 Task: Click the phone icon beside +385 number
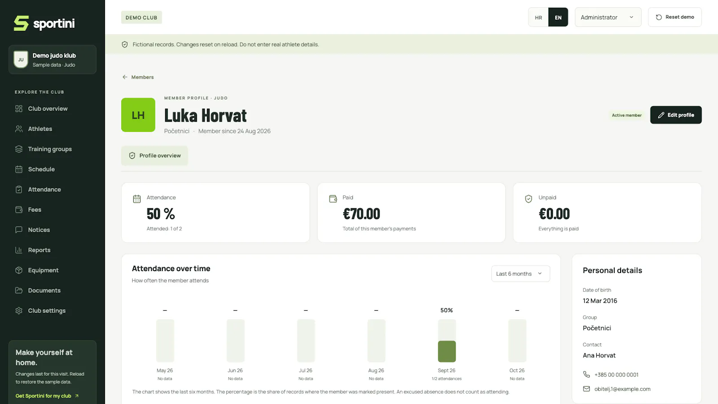click(587, 374)
